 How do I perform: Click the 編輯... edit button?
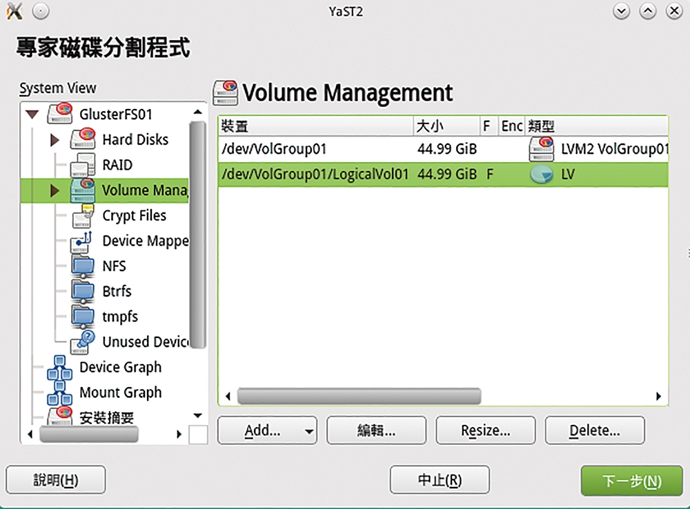point(376,430)
